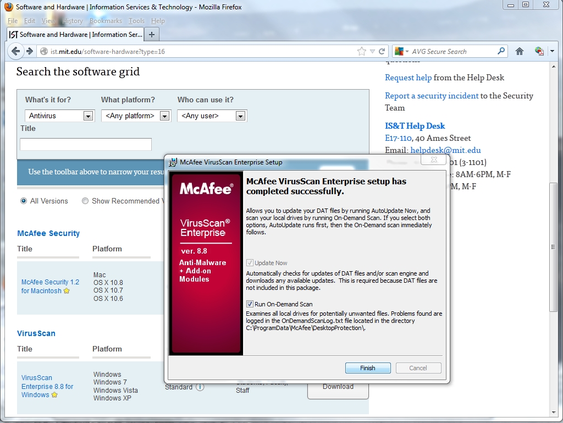Click Finish in McAfee setup dialog
Viewport: 563px width, 423px height.
click(368, 368)
